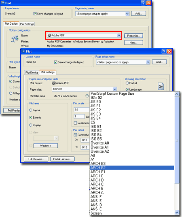This screenshot has height=217, width=182.
Task: Open page setup dropdown in back Plot window
Action: [x=102, y=14]
